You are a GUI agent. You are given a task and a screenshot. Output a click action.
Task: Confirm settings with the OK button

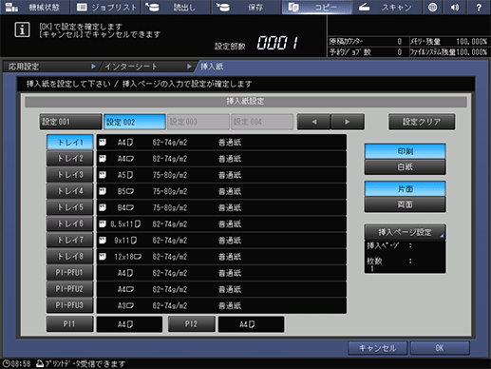tap(440, 348)
